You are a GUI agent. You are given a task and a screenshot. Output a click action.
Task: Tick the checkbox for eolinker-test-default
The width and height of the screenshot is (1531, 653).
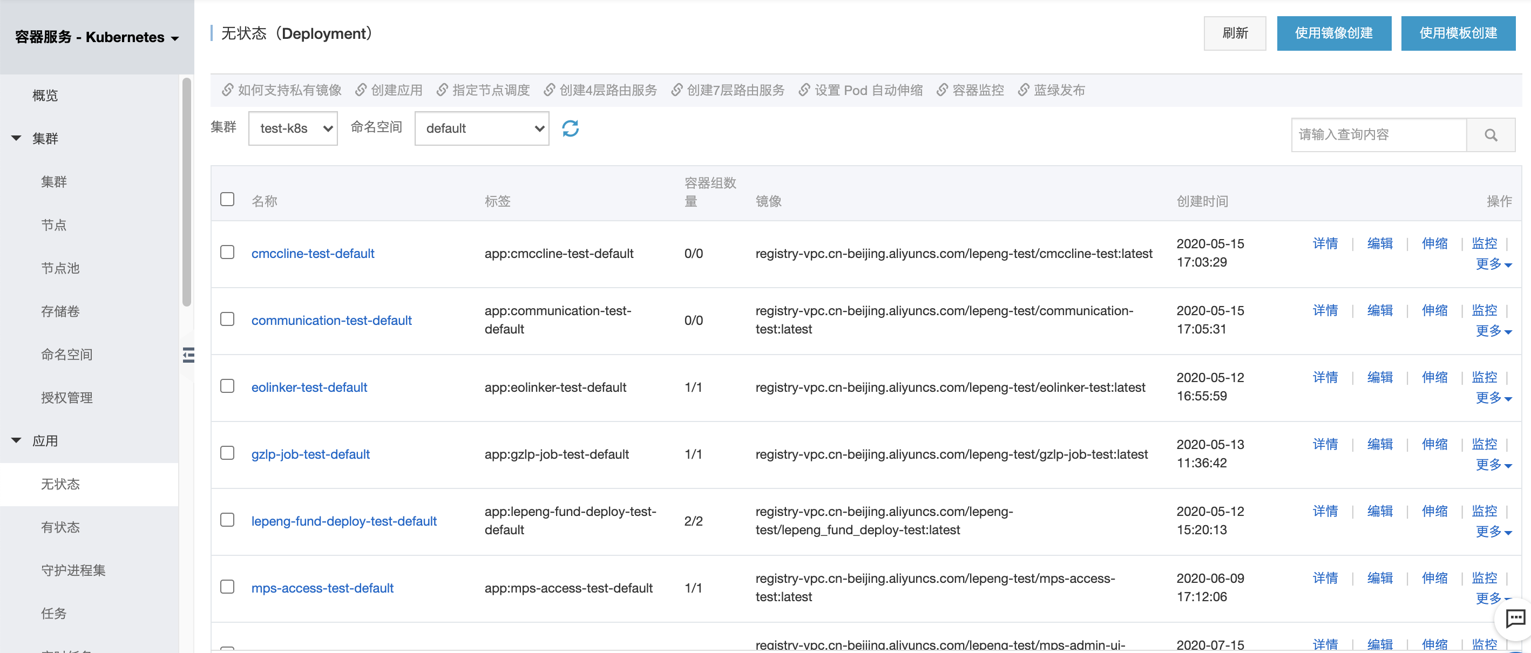pos(227,386)
